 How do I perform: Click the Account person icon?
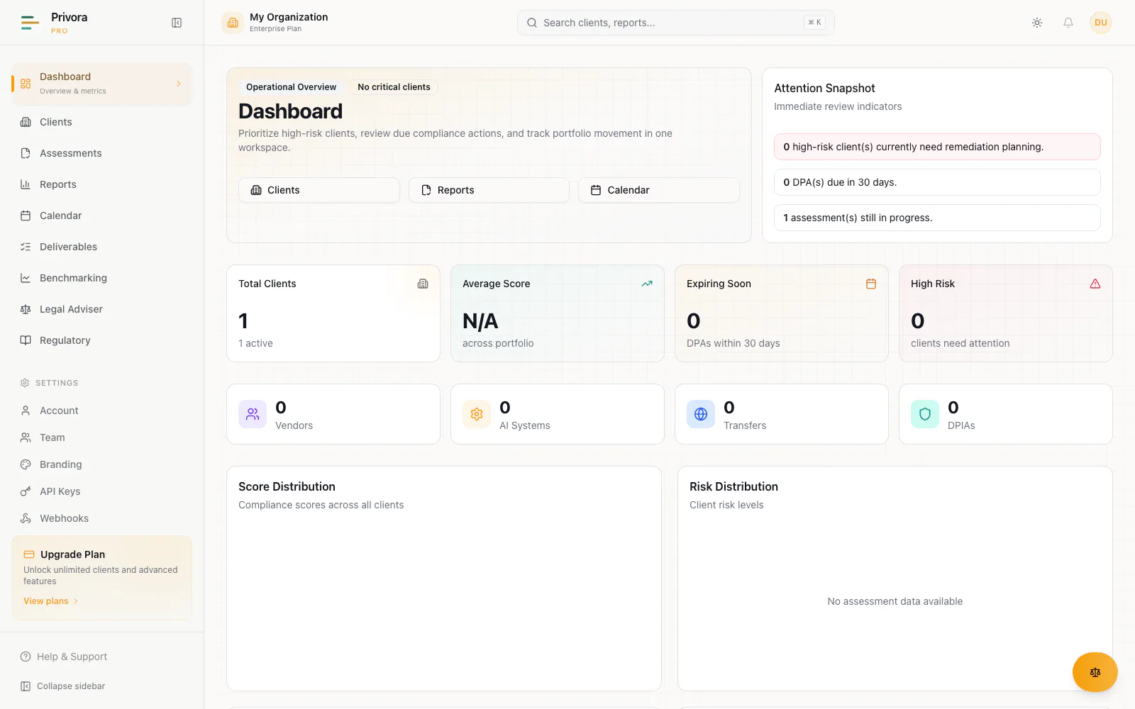(x=26, y=411)
